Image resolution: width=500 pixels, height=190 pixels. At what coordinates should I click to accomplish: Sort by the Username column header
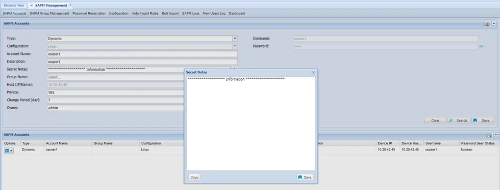tap(442, 143)
